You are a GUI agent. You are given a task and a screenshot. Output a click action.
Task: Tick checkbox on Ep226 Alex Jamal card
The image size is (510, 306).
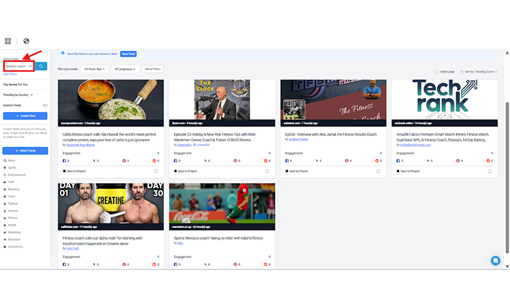coord(378,171)
